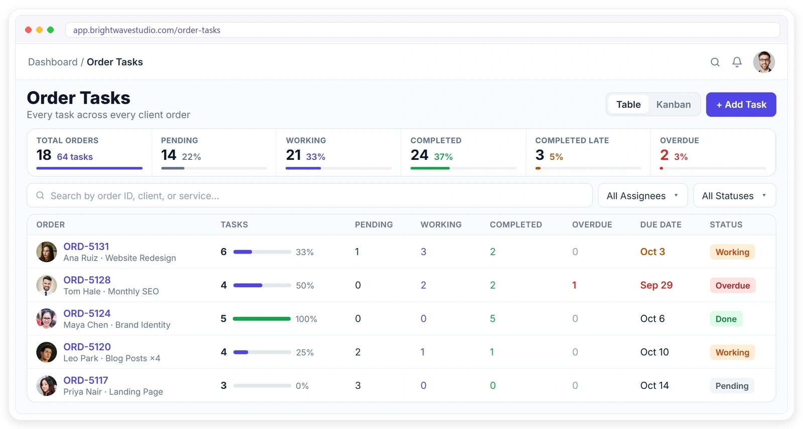The image size is (803, 429).
Task: Open order ORD-5128 link
Action: point(87,280)
